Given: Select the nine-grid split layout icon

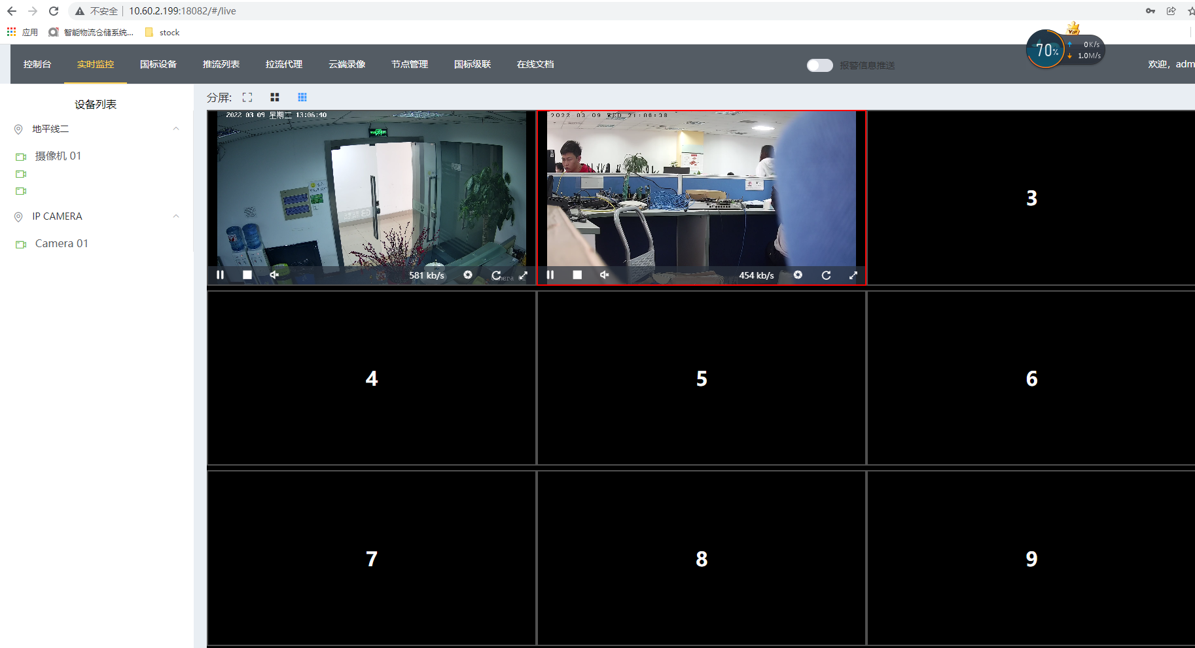Looking at the screenshot, I should point(302,97).
